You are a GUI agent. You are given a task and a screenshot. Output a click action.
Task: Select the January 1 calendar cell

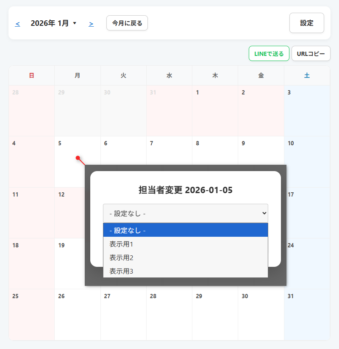[x=215, y=110]
